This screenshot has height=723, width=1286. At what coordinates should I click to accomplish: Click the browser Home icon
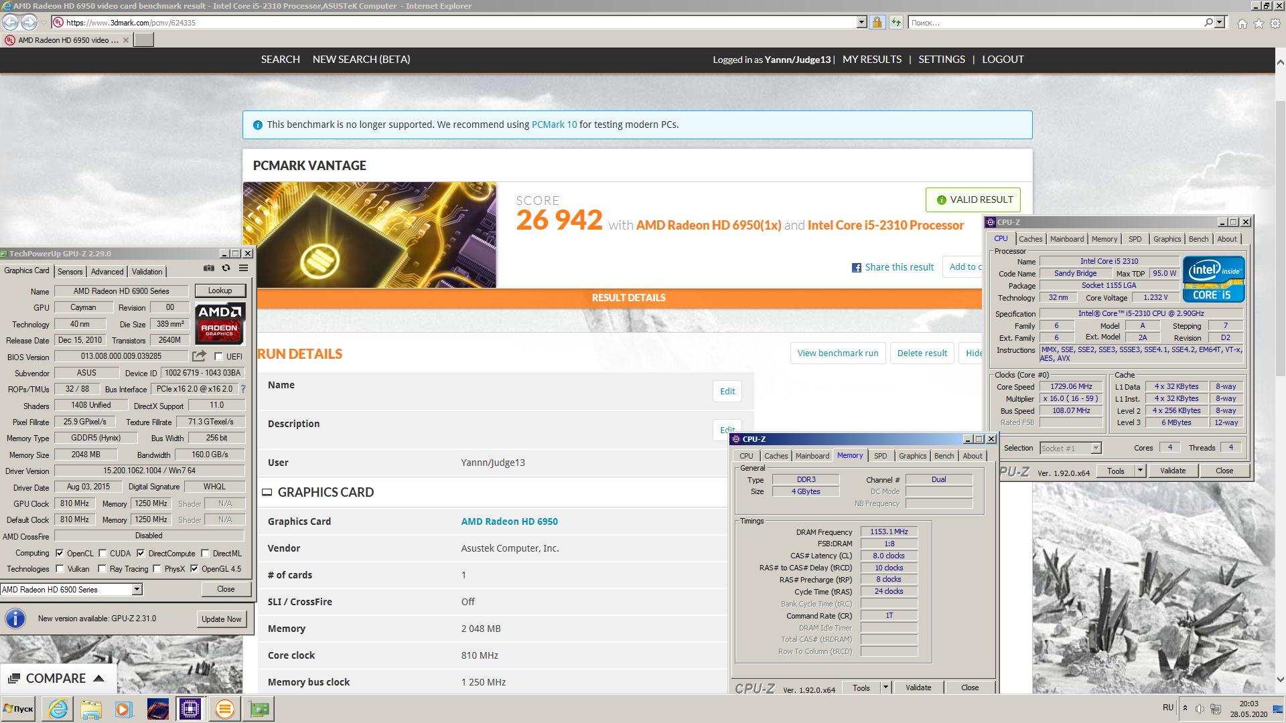point(1242,23)
